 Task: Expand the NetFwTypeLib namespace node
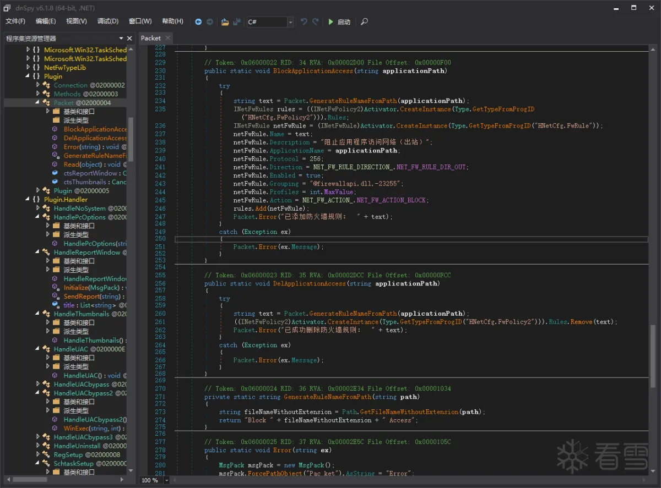click(x=28, y=68)
